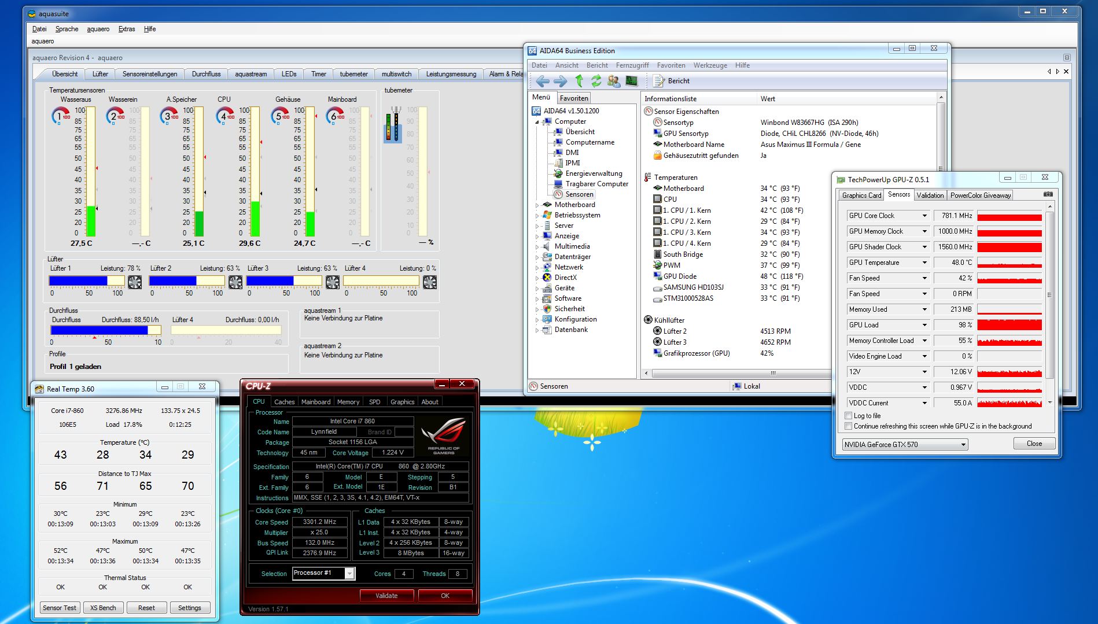The width and height of the screenshot is (1098, 624).
Task: Expand the Motherboard tree node in AIDA64
Action: (537, 205)
